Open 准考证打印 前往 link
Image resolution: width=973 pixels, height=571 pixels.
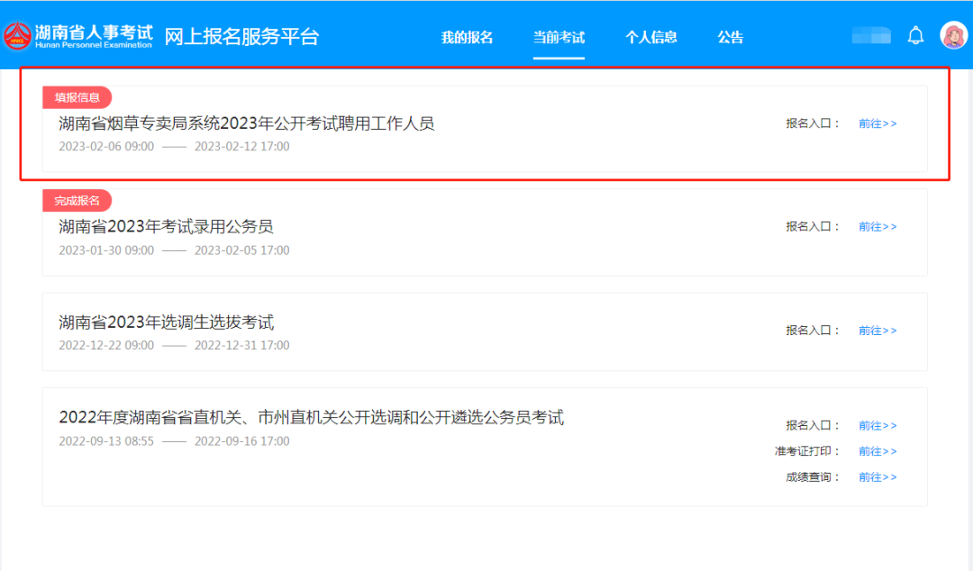pyautogui.click(x=877, y=451)
